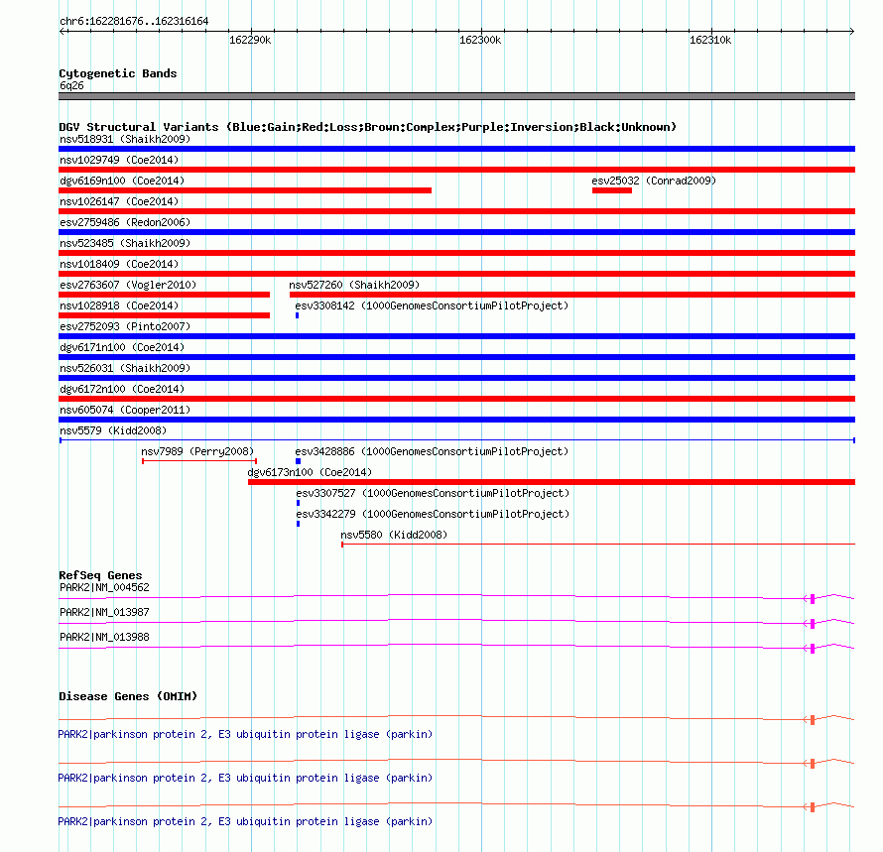The width and height of the screenshot is (883, 852).
Task: Click the thin red nsv5580 span line
Action: tap(598, 545)
